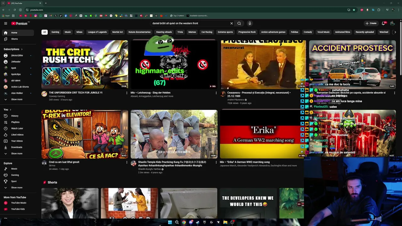This screenshot has height=226, width=402.
Task: Expand Show more under Downloads
Action: tap(18, 153)
